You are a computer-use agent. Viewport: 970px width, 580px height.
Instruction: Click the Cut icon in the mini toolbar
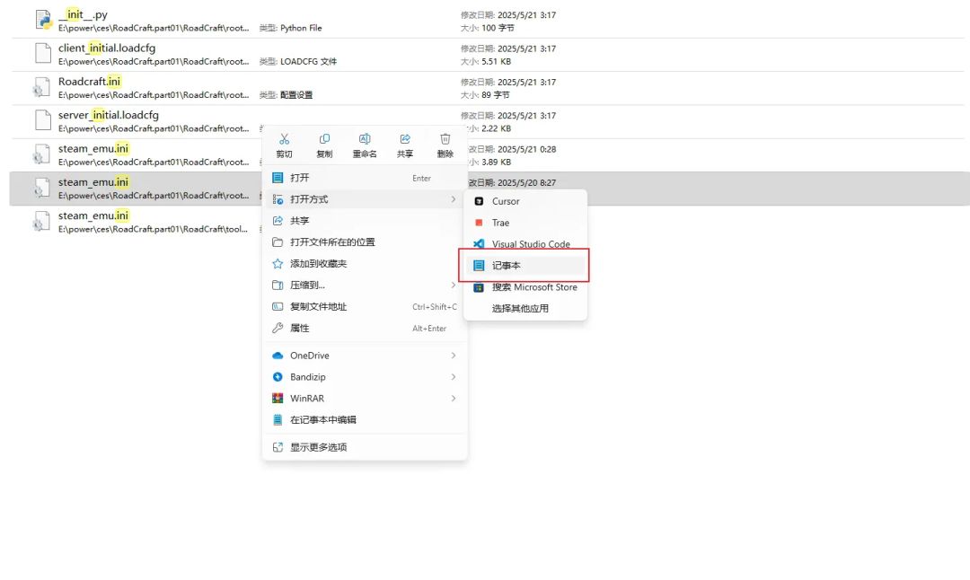click(285, 145)
